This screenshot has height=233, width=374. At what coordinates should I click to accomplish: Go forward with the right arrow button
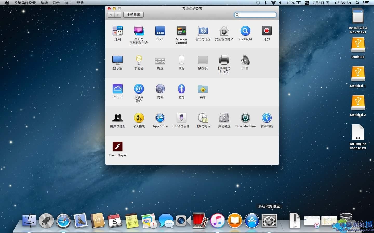pos(118,15)
